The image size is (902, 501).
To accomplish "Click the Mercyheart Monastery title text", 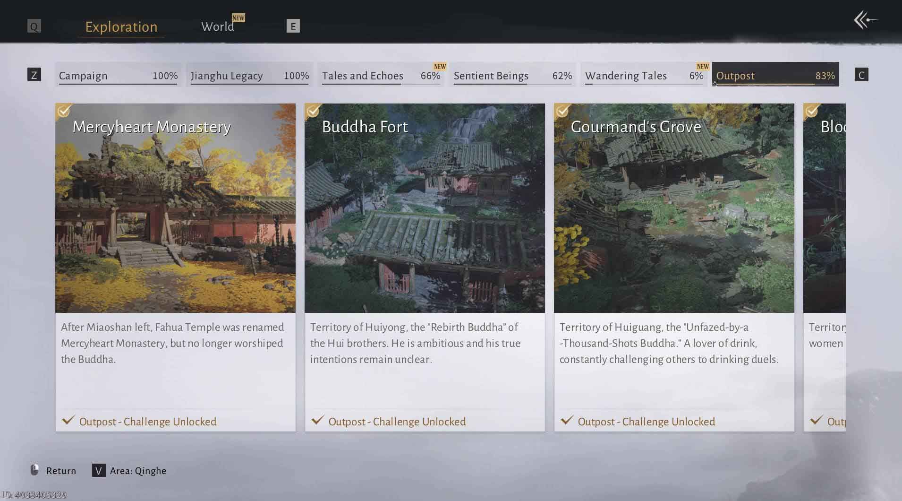I will pos(152,127).
